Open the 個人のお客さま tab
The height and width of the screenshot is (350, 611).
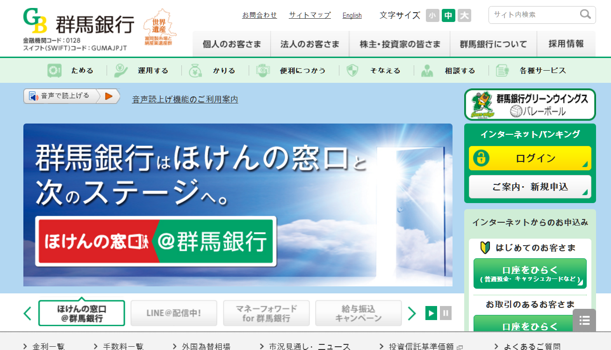pos(231,44)
